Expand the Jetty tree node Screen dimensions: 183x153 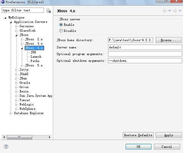click(x=16, y=70)
